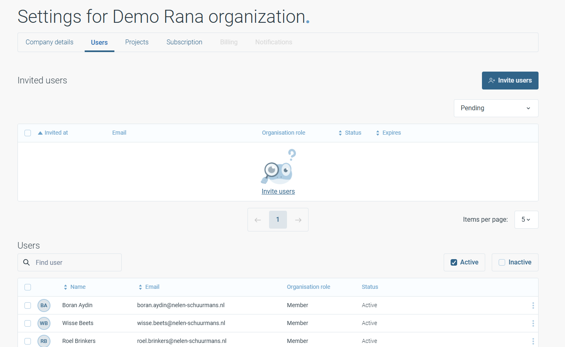Select the Roel Brinkers row checkbox
The height and width of the screenshot is (347, 565).
tap(28, 341)
